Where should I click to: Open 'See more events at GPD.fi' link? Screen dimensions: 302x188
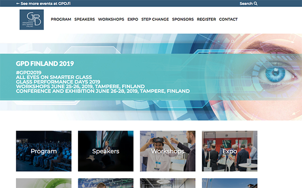coord(43,3)
